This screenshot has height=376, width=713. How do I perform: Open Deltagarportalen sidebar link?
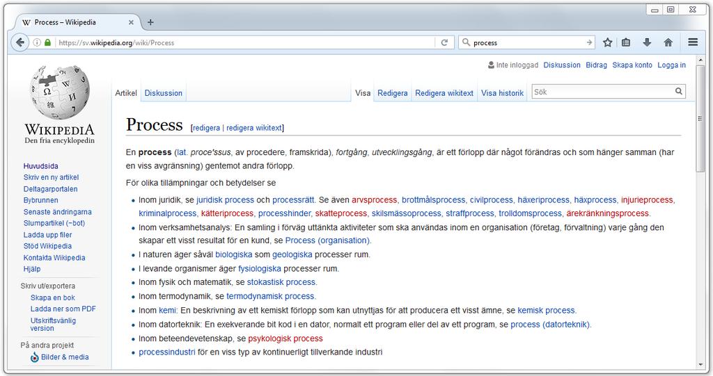(50, 189)
